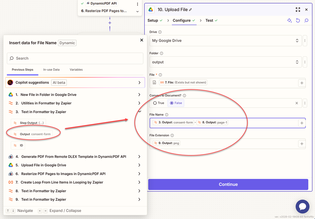
Task: Click the plus button beside File Name field
Action: [302, 123]
